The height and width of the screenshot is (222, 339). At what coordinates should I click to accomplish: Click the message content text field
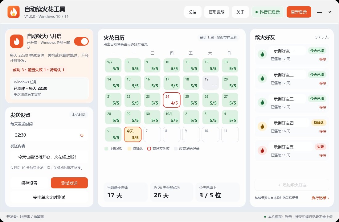pos(49,157)
